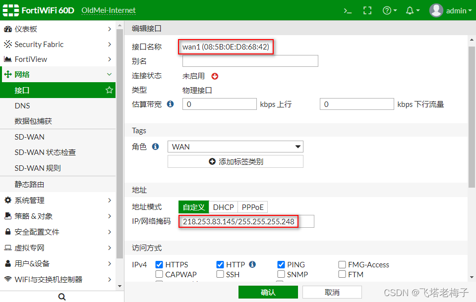This screenshot has width=476, height=302.
Task: Expand the WiFi与交换机控制器 menu
Action: coord(110,279)
